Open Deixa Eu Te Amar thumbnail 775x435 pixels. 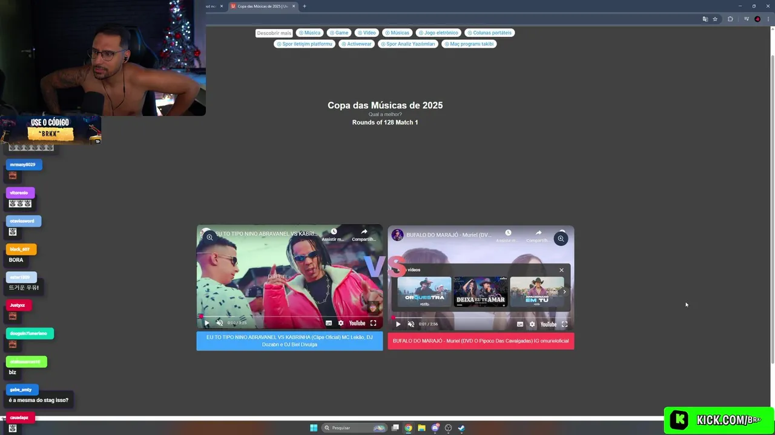481,292
